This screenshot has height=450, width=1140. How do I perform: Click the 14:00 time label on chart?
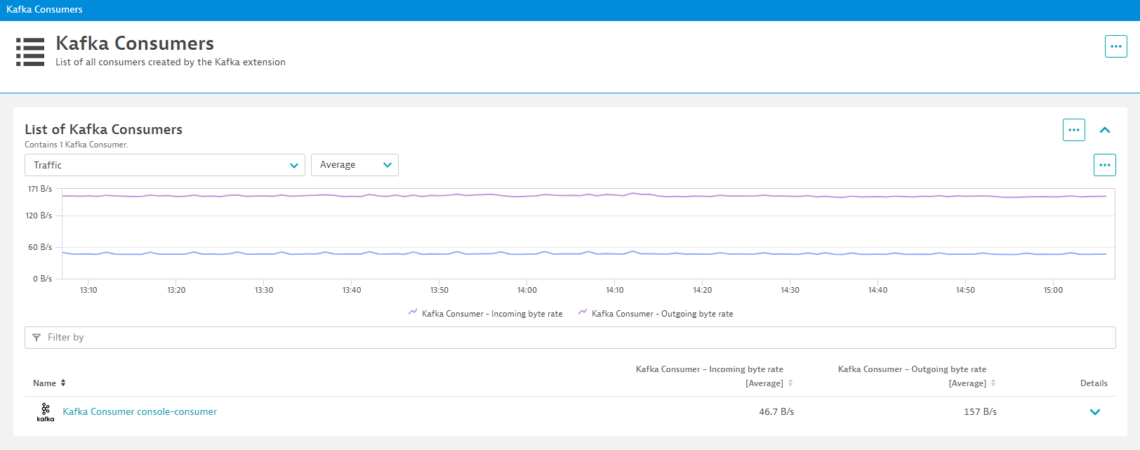pyautogui.click(x=527, y=290)
